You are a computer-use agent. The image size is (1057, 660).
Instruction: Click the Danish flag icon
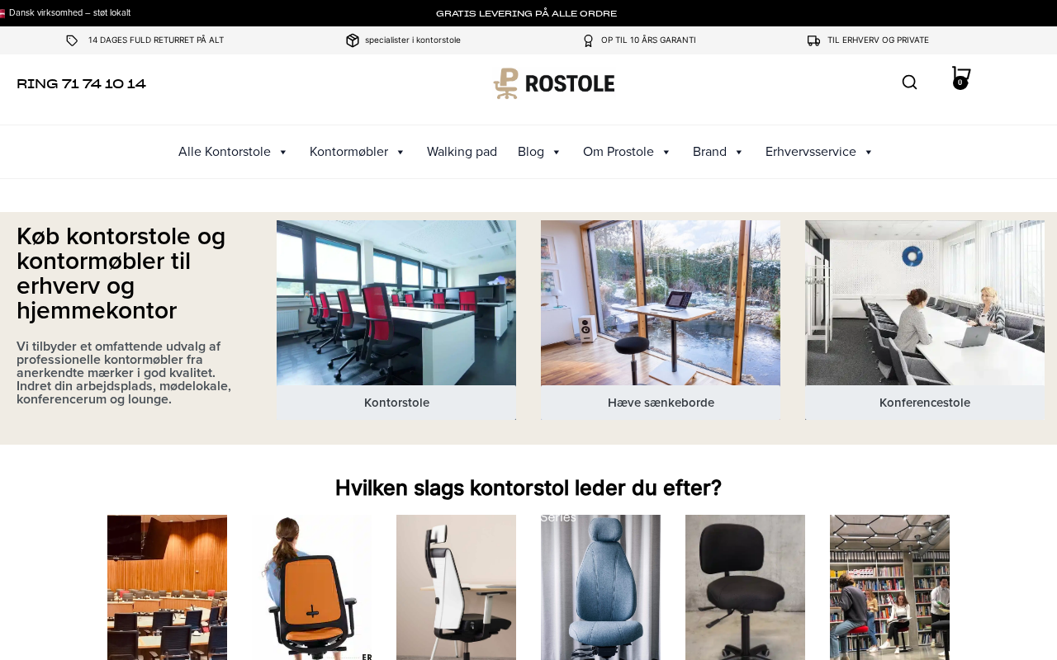[2, 13]
